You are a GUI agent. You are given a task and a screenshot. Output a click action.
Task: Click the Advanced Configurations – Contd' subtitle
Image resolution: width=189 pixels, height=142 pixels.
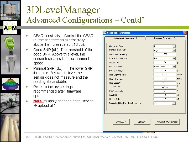[85, 20]
